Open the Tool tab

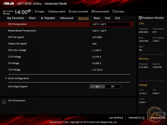[107, 18]
